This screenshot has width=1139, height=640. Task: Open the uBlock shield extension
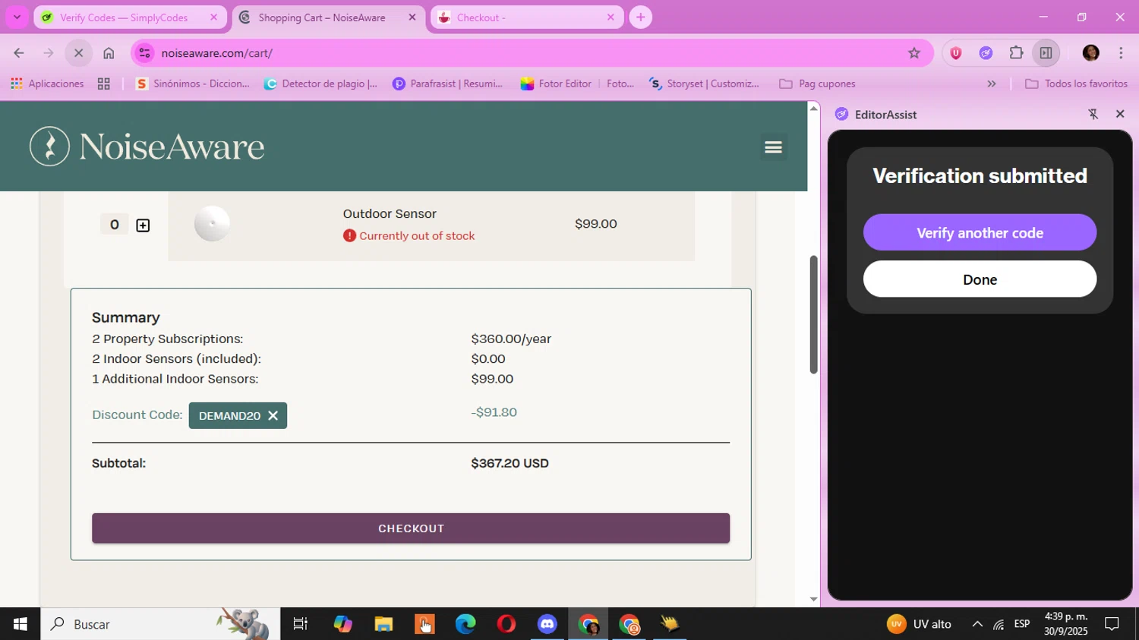point(956,53)
